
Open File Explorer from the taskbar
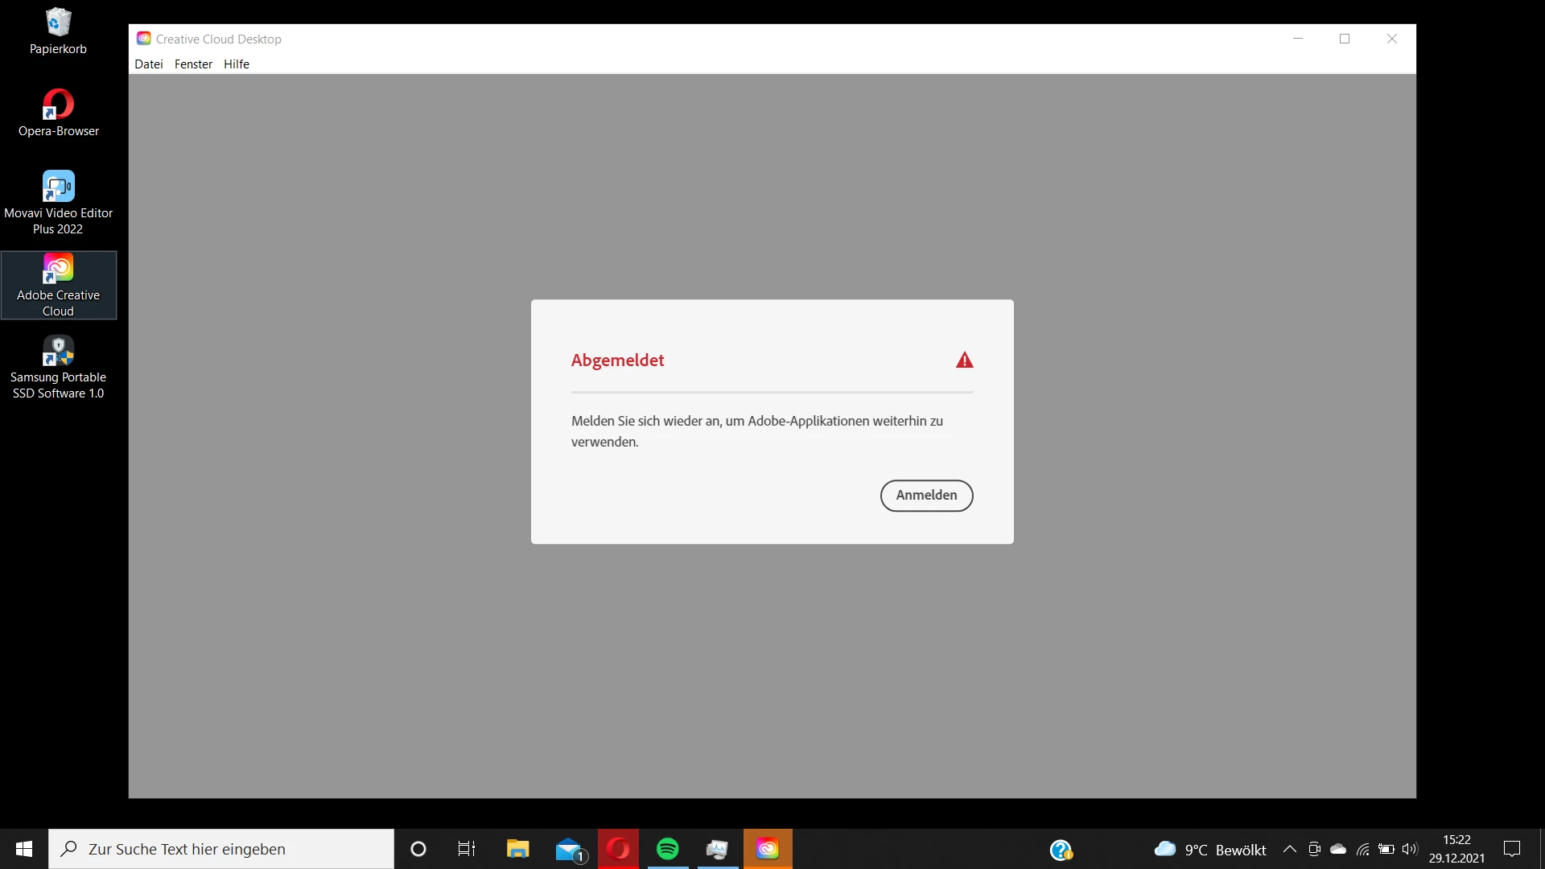(517, 849)
